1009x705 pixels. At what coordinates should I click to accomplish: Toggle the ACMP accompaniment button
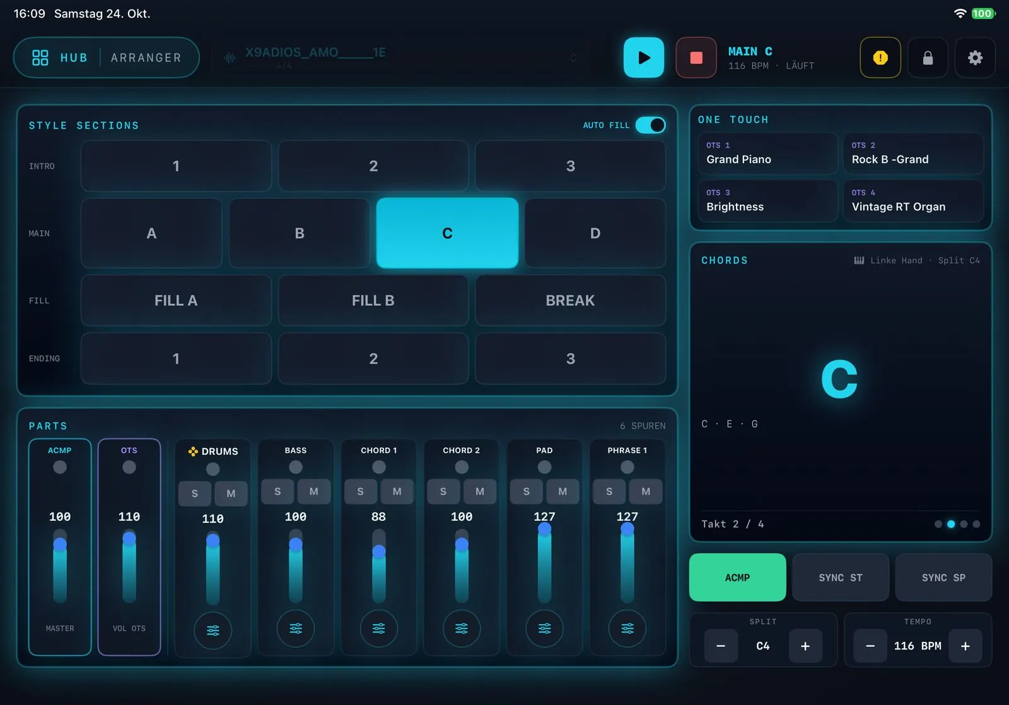click(x=737, y=577)
